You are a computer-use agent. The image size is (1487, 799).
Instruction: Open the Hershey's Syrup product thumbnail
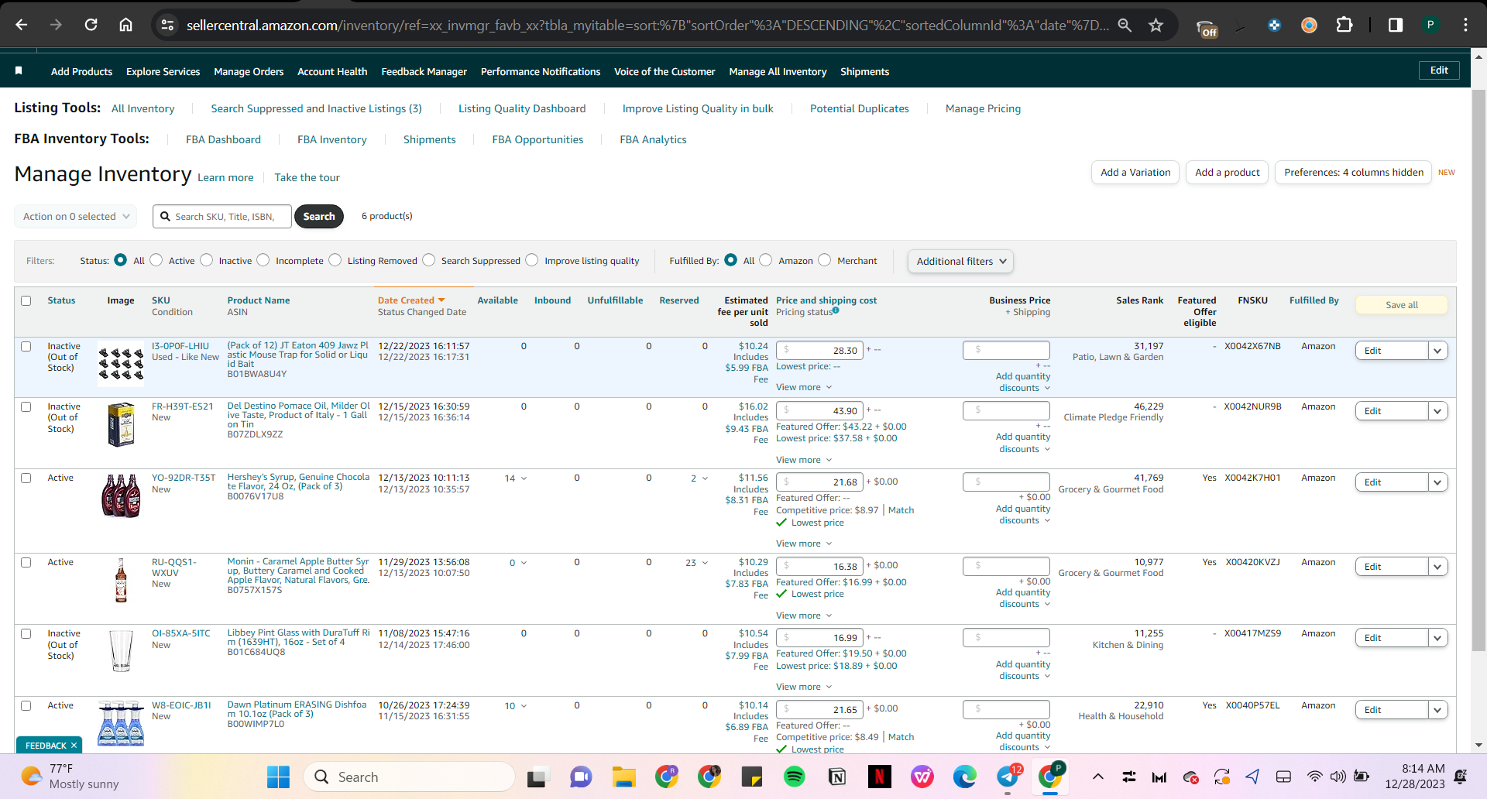pos(121,496)
